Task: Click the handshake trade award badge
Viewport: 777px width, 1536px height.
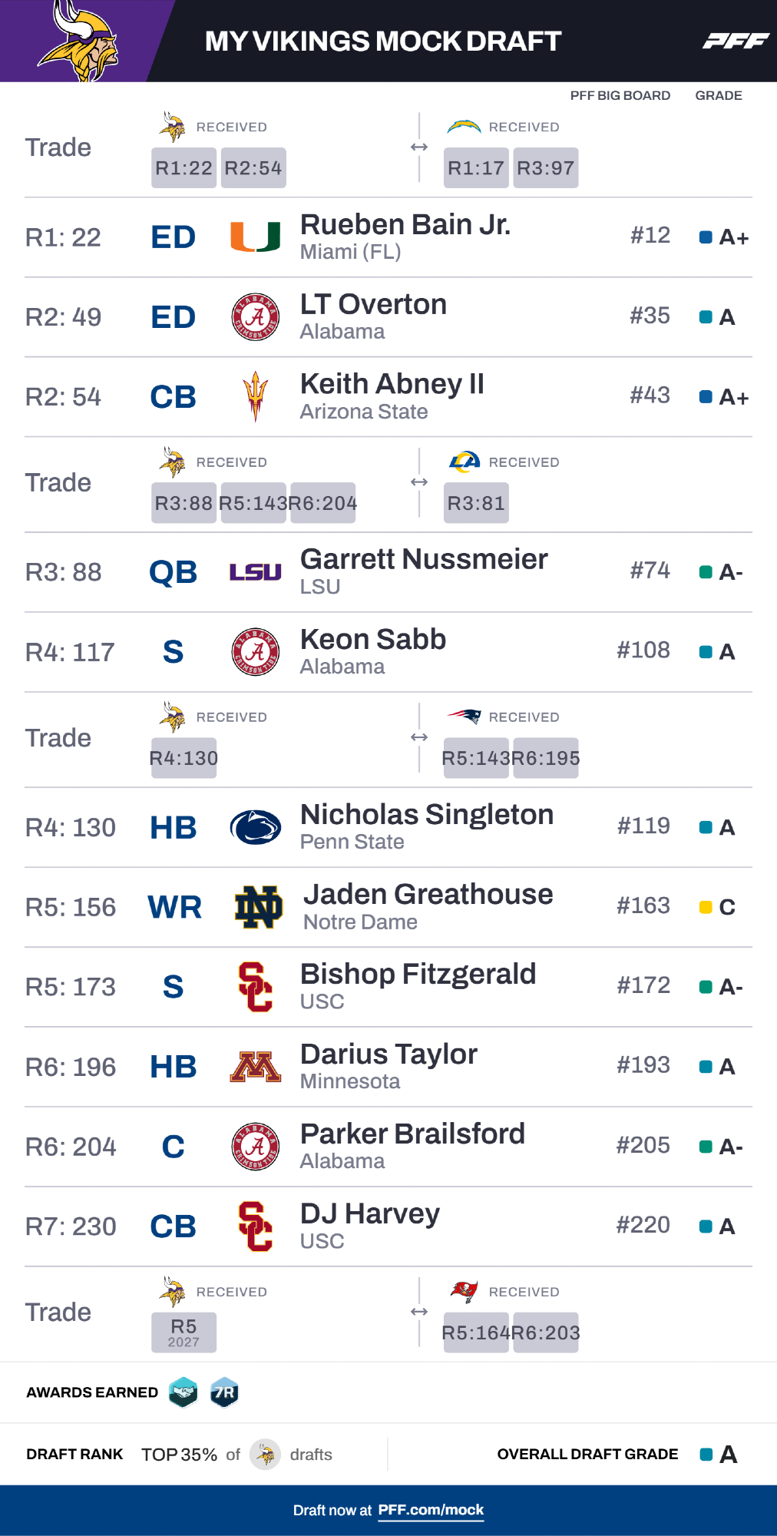Action: (184, 1392)
